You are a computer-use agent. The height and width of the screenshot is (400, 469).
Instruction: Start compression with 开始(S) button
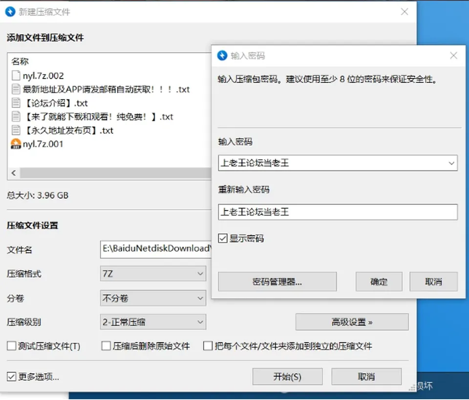(x=287, y=377)
